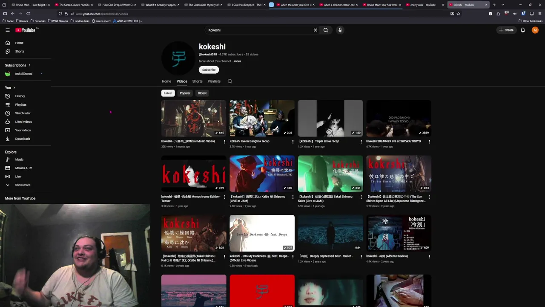
Task: Open options for 'Album Preview' video
Action: tap(429, 257)
